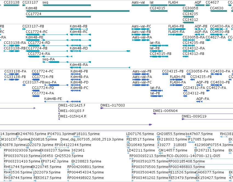Click the RE63617.5prime EST label
233x182 pixels.
[47, 178]
